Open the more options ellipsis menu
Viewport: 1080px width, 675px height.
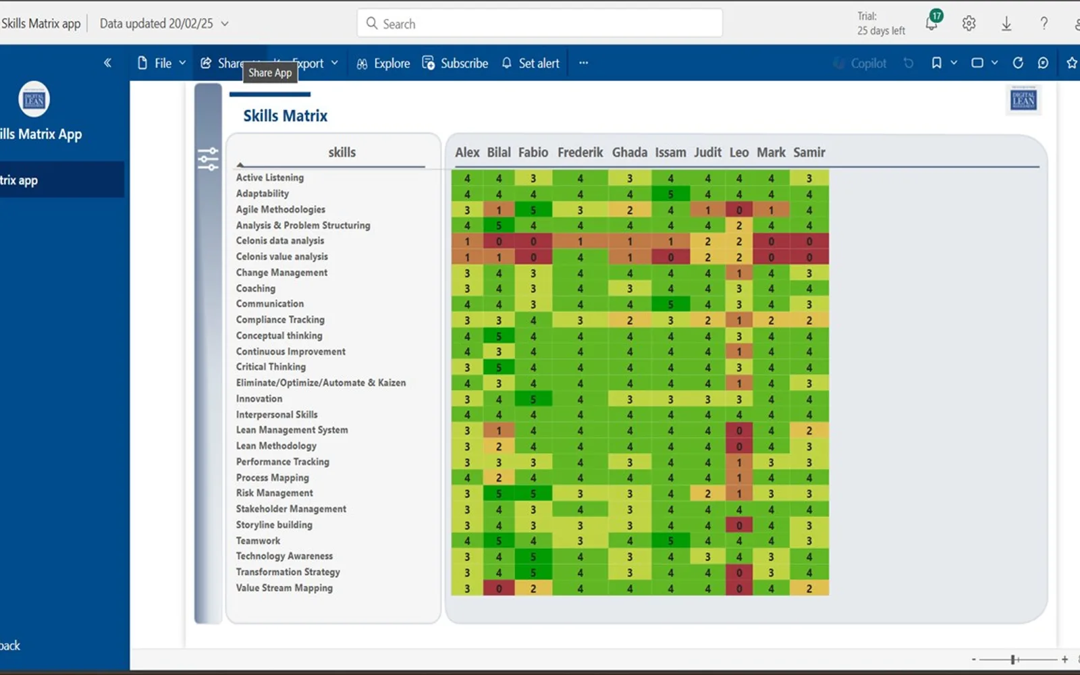583,63
